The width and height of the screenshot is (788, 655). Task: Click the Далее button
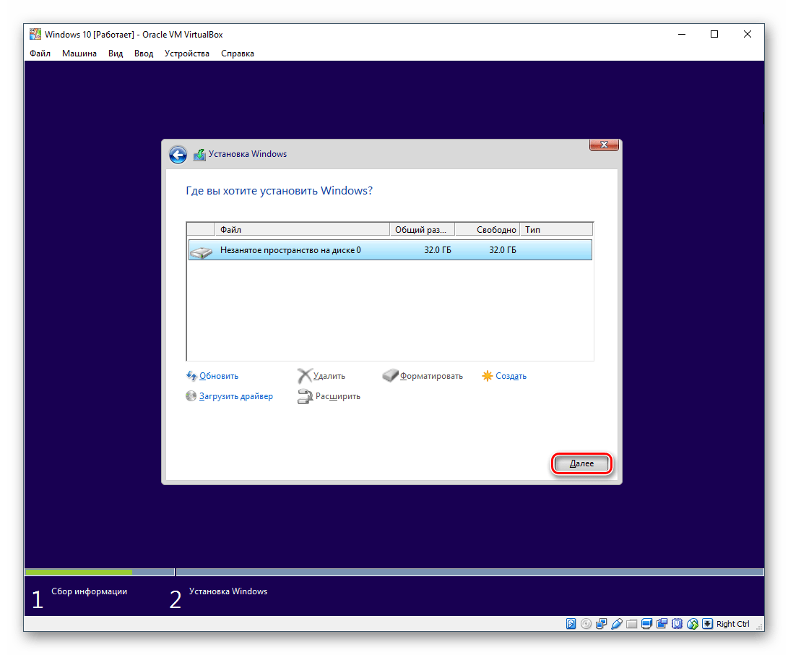[582, 463]
